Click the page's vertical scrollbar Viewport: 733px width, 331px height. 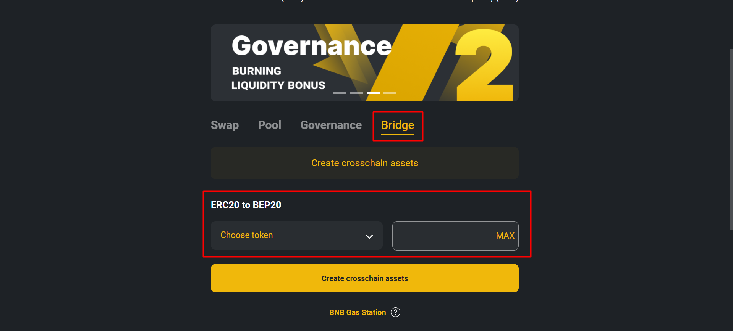coord(731,140)
